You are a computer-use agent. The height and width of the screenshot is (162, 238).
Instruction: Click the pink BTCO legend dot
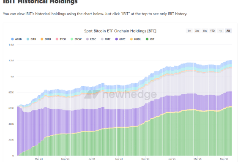[57, 39]
